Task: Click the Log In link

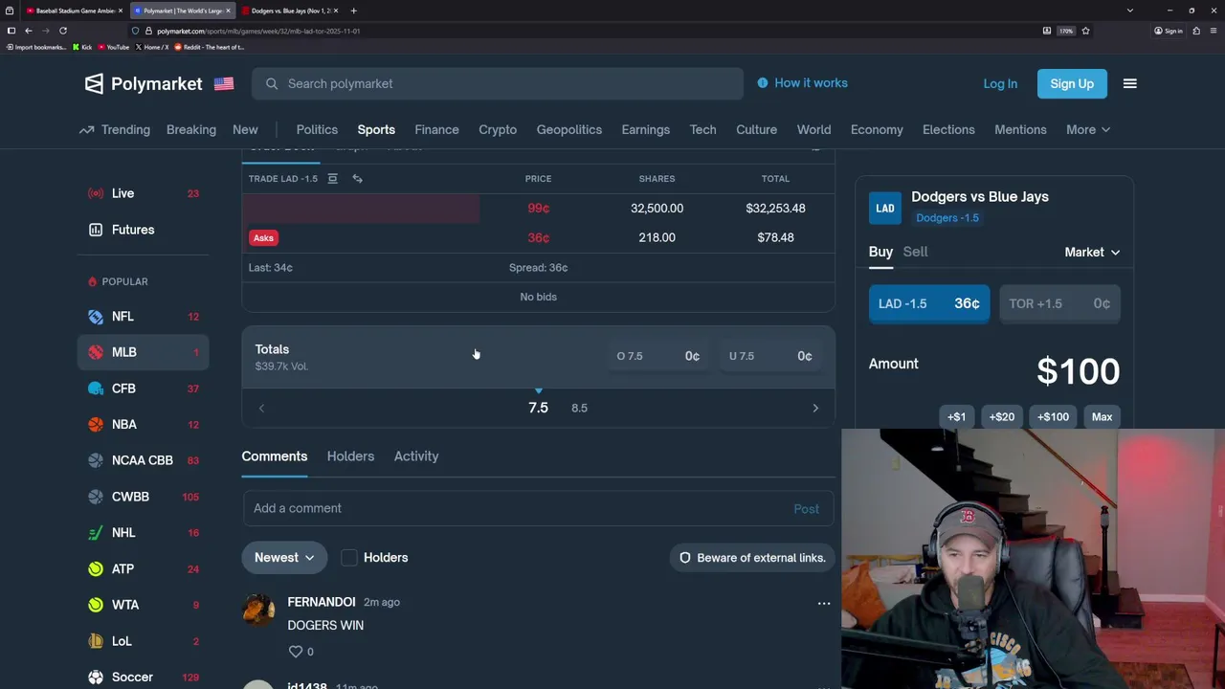Action: [x=1000, y=83]
